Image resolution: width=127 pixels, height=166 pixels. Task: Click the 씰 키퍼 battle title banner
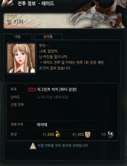(x=62, y=21)
